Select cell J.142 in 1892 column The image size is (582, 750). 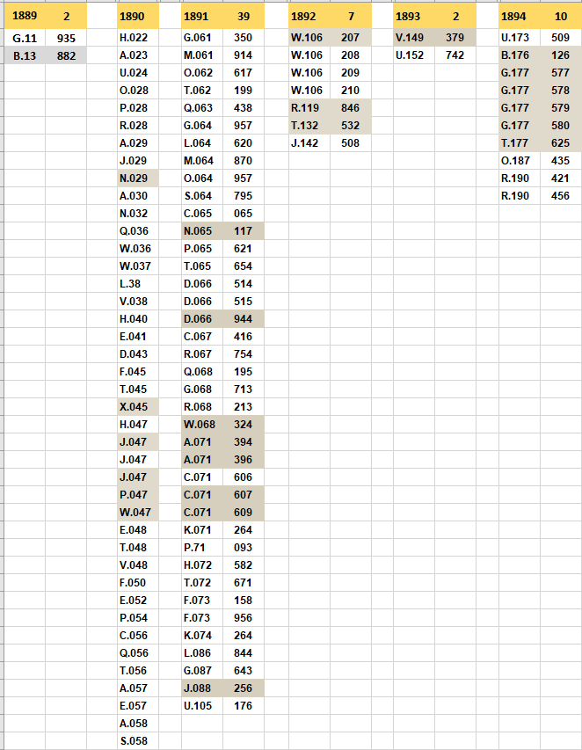[x=309, y=143]
